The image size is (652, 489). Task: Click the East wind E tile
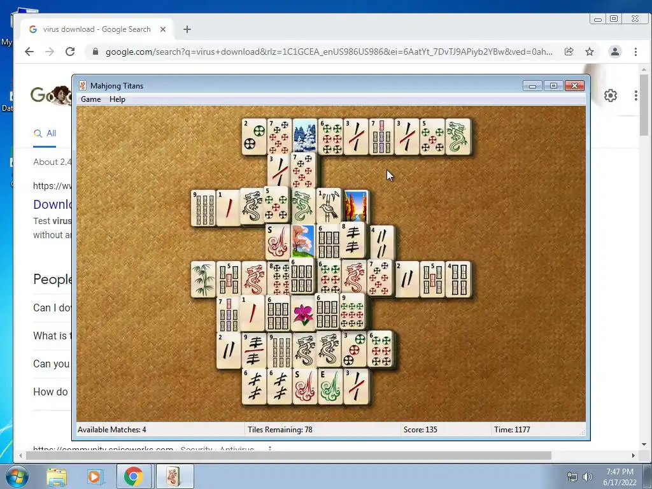[x=330, y=386]
